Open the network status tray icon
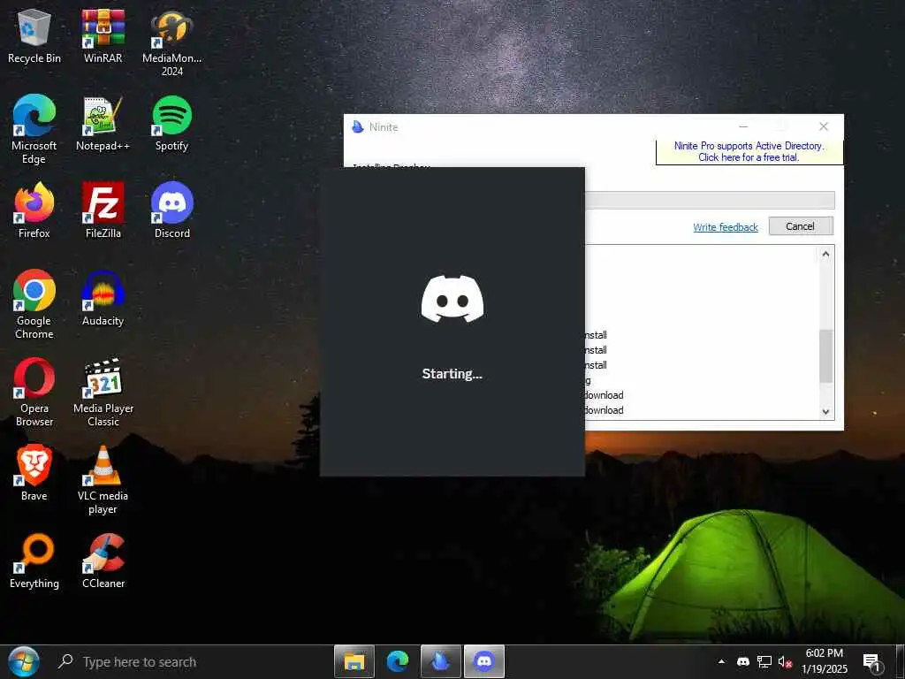 tap(764, 661)
